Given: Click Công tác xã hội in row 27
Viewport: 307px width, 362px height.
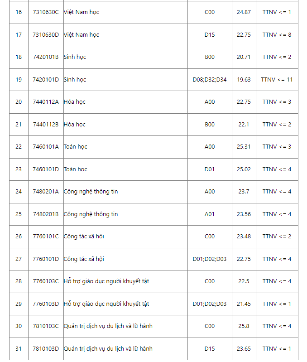Looking at the screenshot, I should click(84, 259).
